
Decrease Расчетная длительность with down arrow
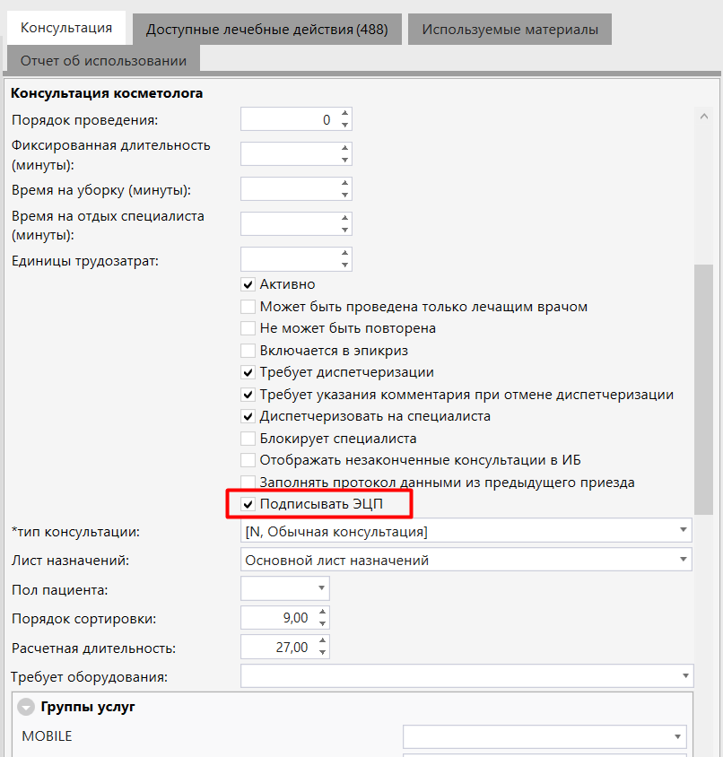323,652
